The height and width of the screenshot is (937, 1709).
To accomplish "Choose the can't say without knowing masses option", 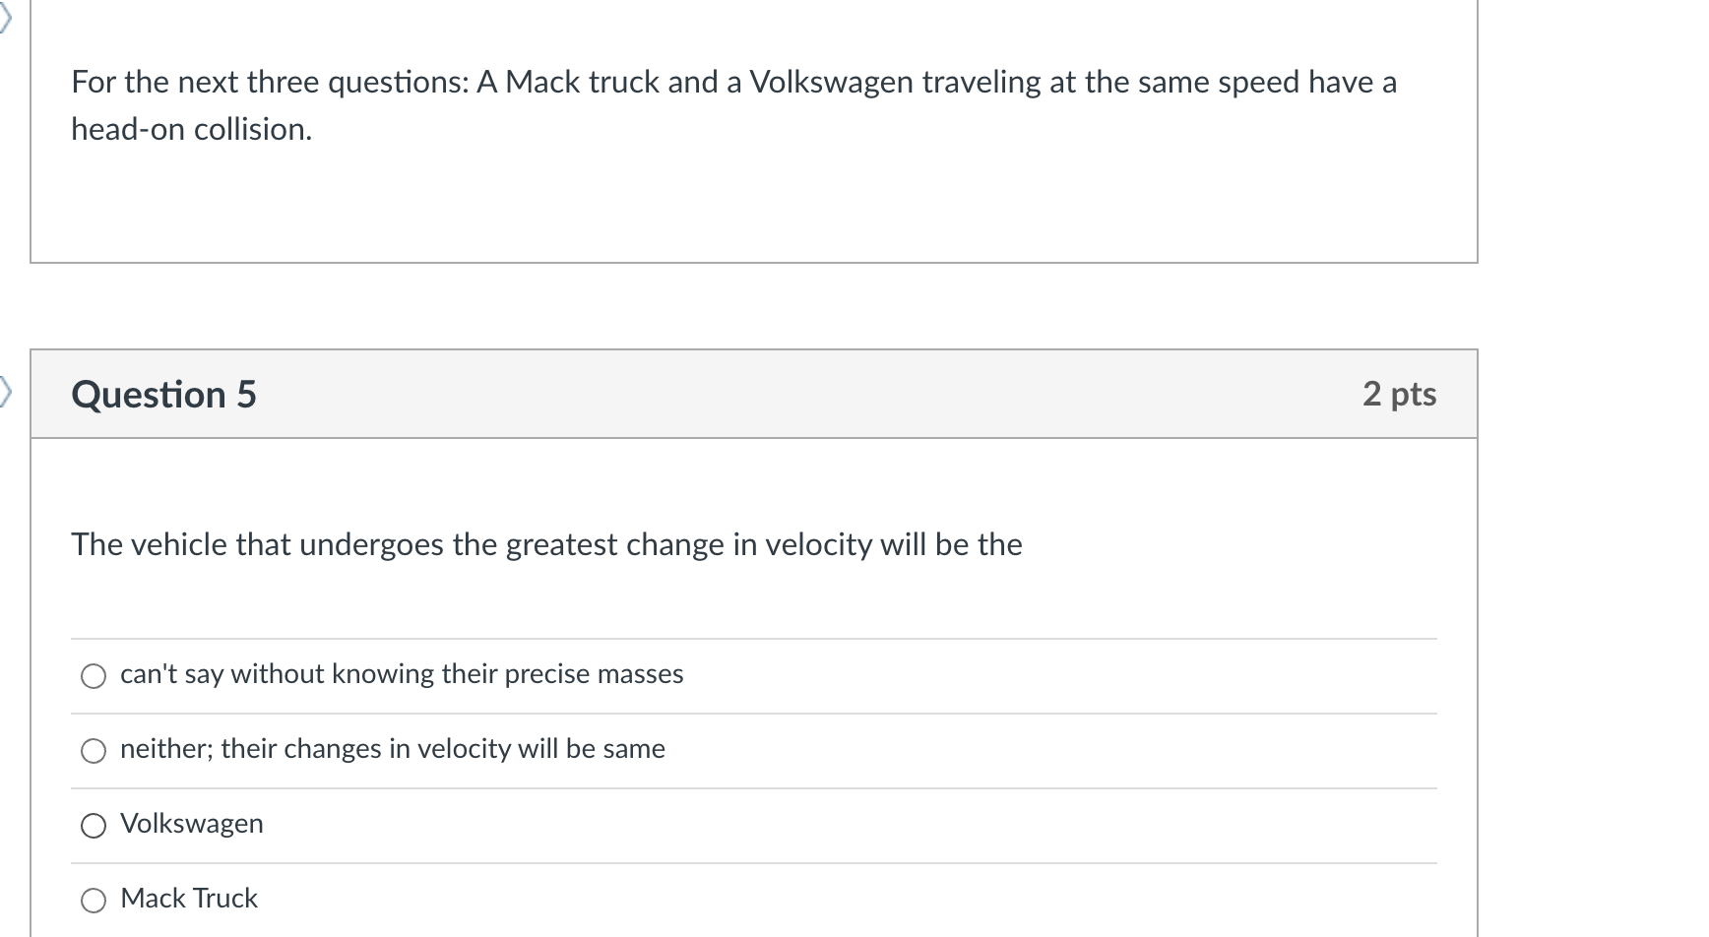I will point(93,675).
